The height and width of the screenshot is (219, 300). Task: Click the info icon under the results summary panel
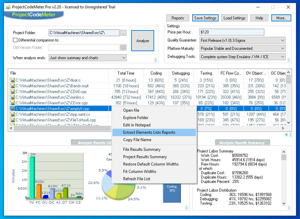coord(289,208)
